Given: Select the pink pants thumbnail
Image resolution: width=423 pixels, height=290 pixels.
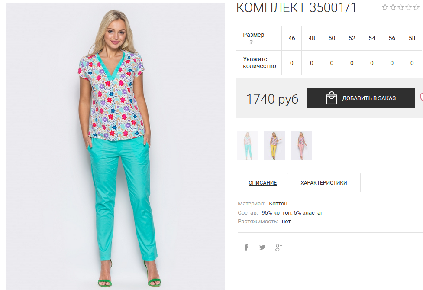Looking at the screenshot, I should [x=301, y=146].
